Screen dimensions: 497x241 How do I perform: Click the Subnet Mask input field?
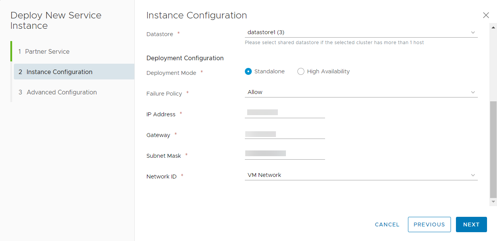pos(285,154)
